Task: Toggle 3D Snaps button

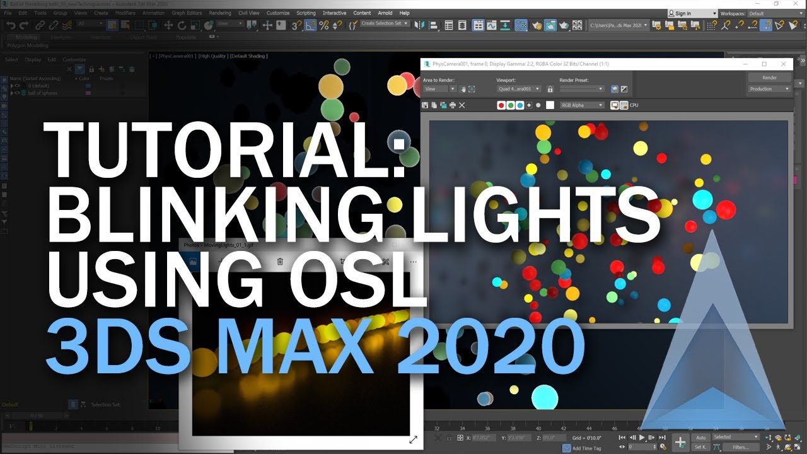Action: 296,25
